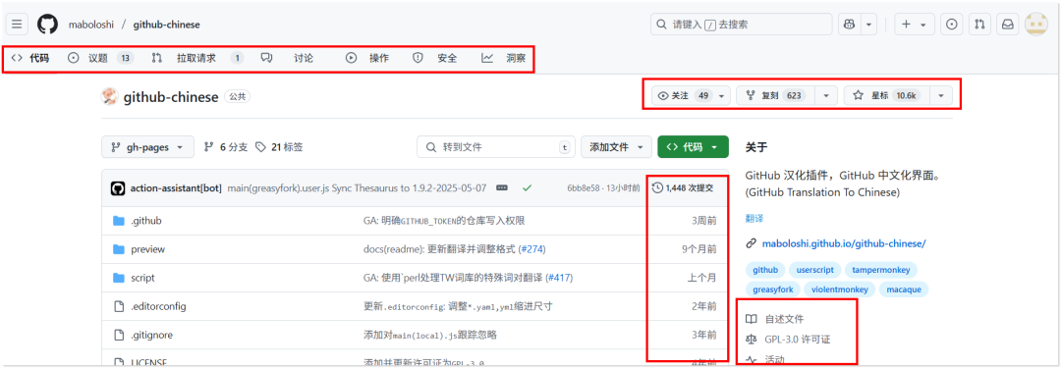Screen dimensions: 1061x368
Task: Select the violentmonkey topic tag
Action: pos(840,289)
